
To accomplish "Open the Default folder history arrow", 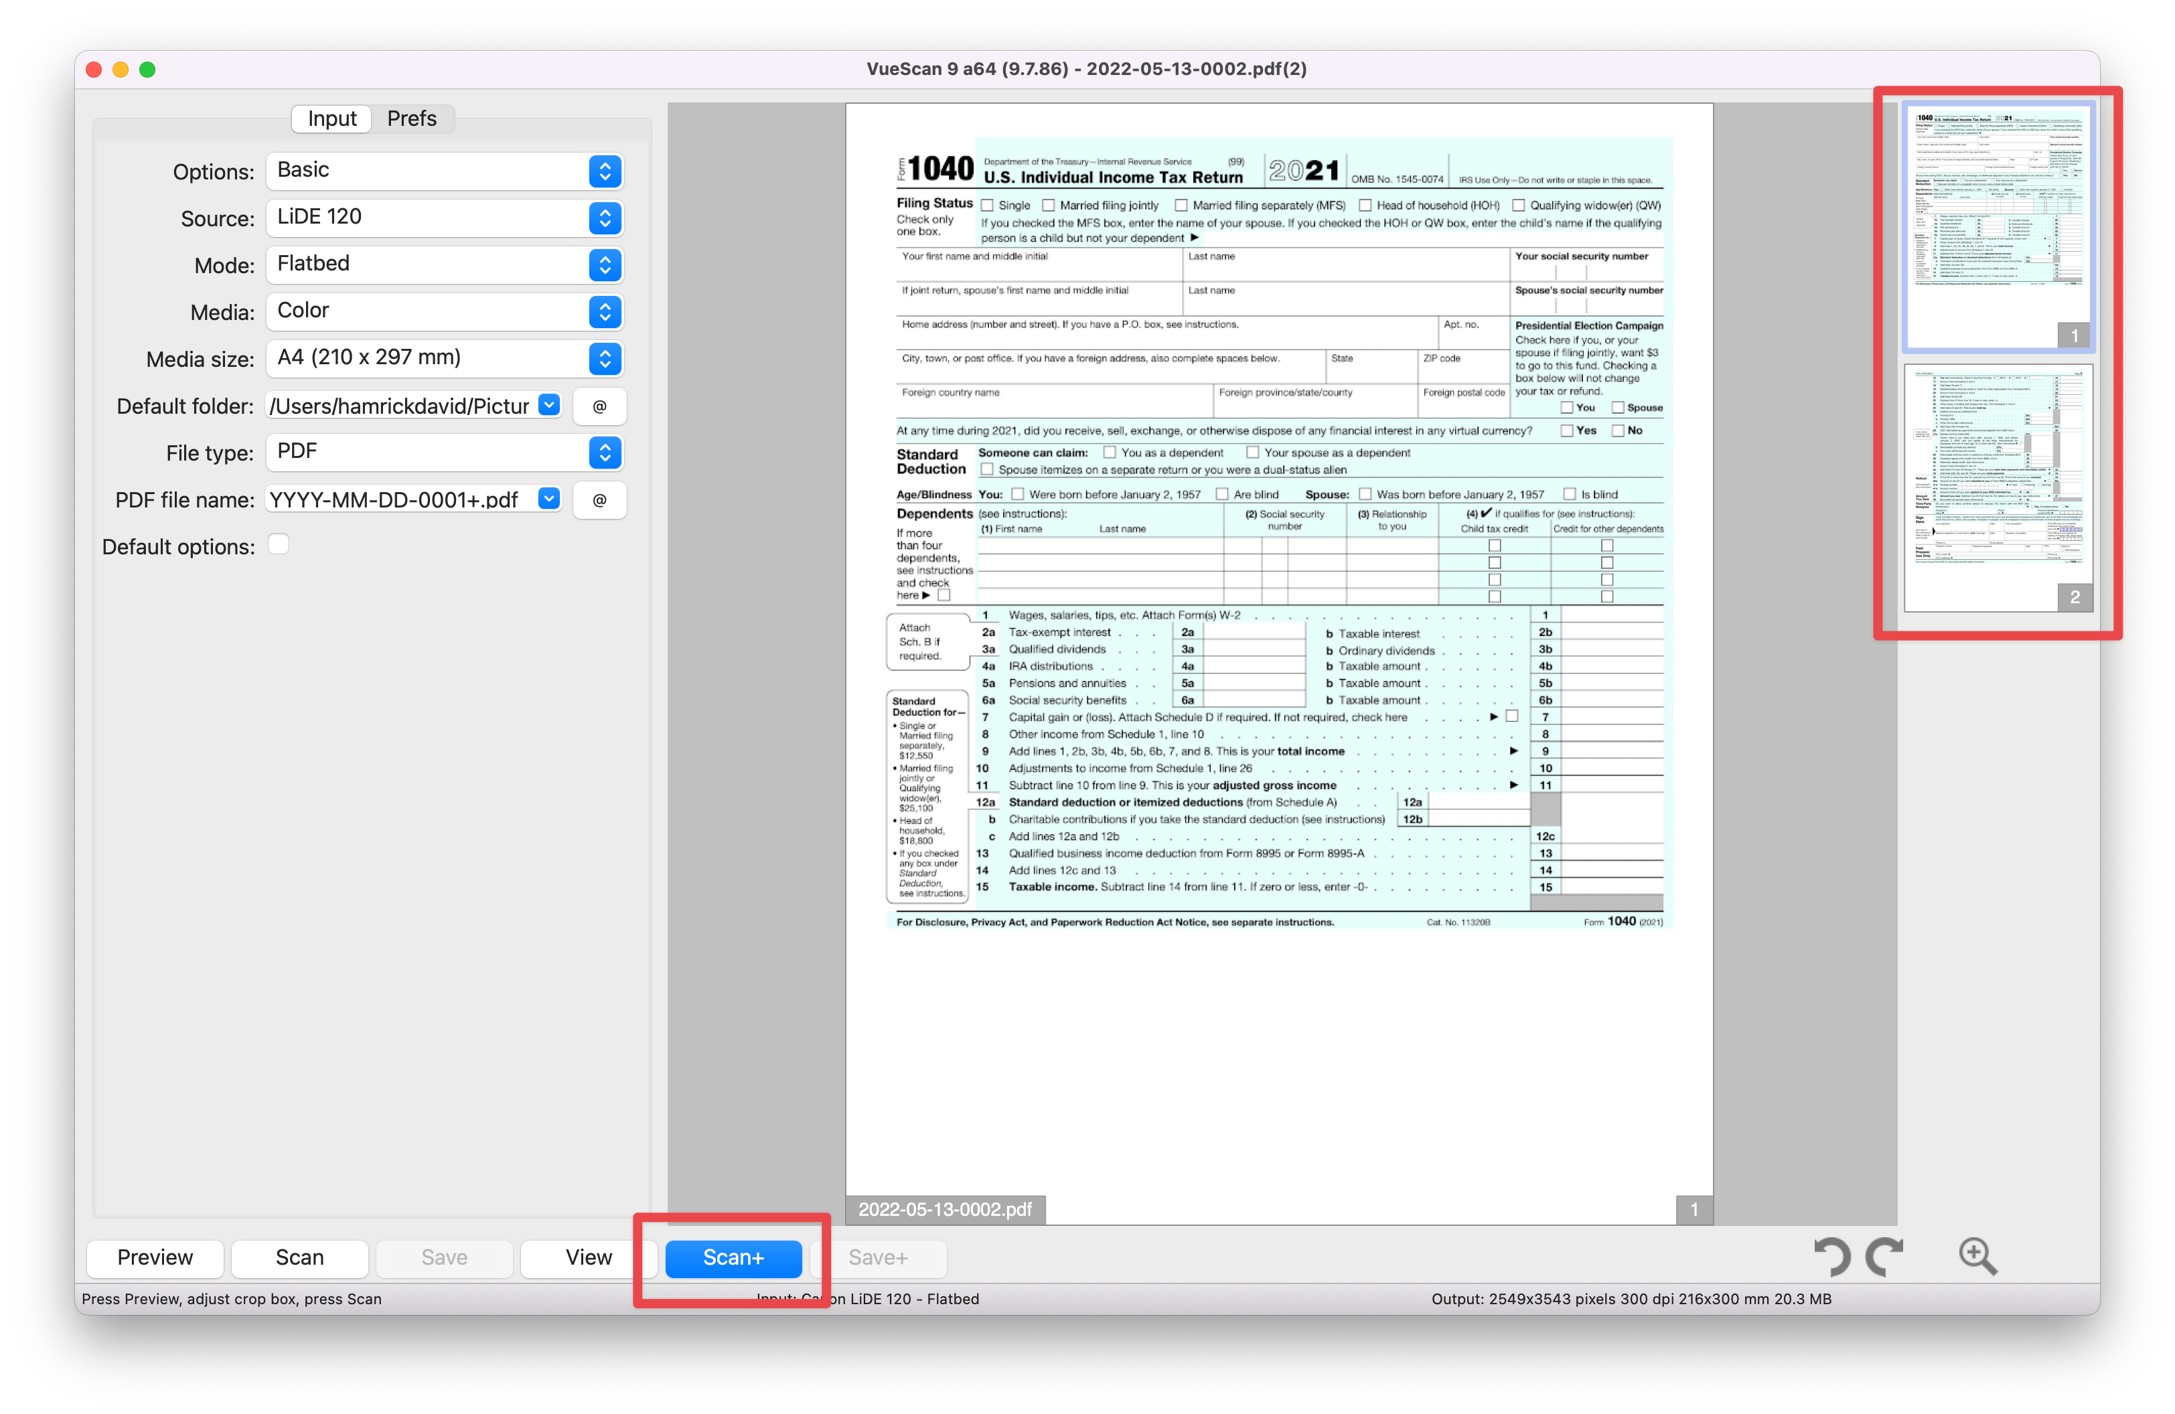I will point(549,406).
